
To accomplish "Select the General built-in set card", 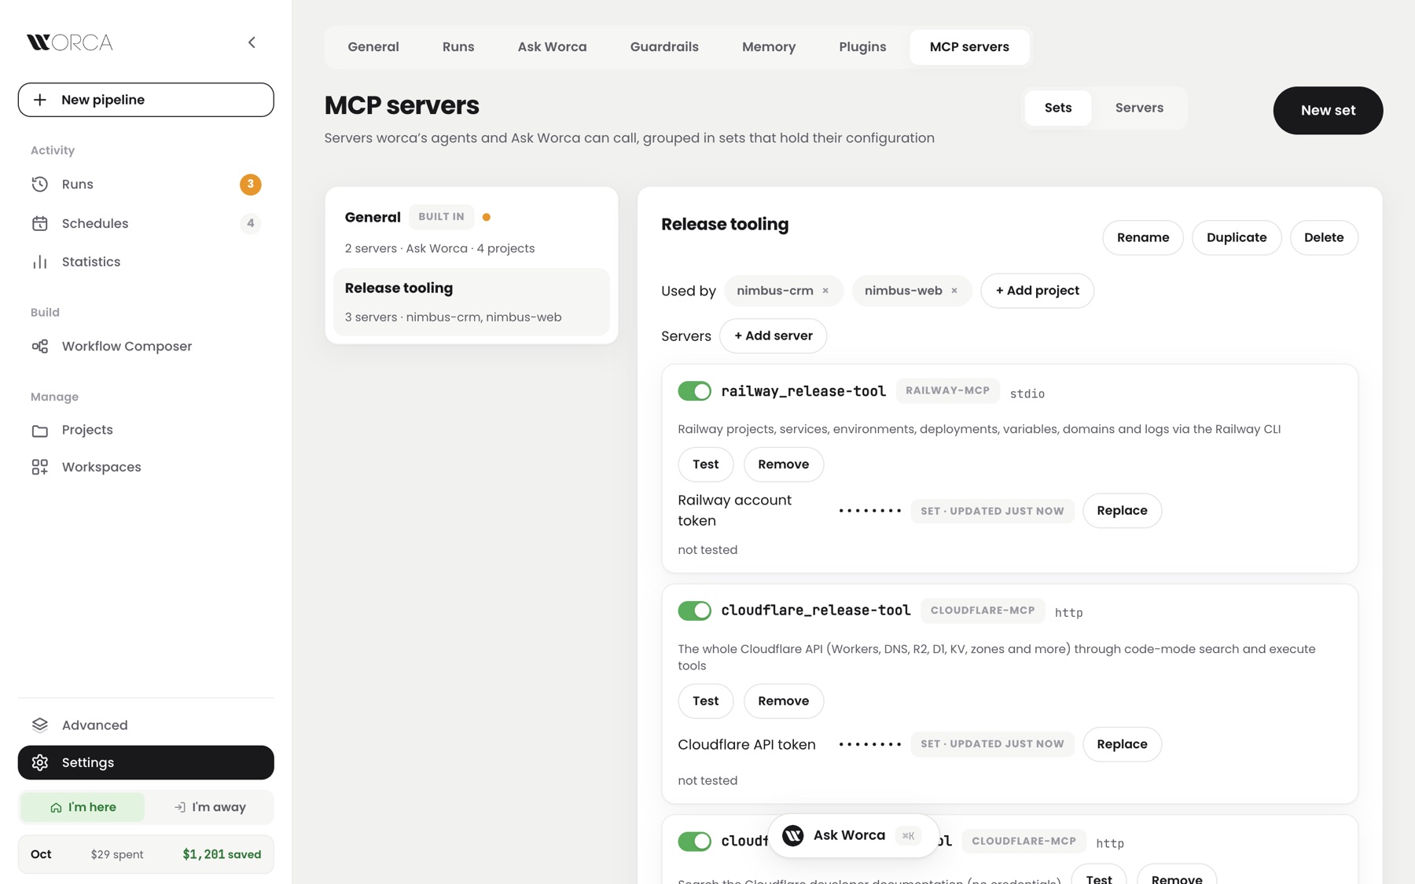I will [x=472, y=231].
